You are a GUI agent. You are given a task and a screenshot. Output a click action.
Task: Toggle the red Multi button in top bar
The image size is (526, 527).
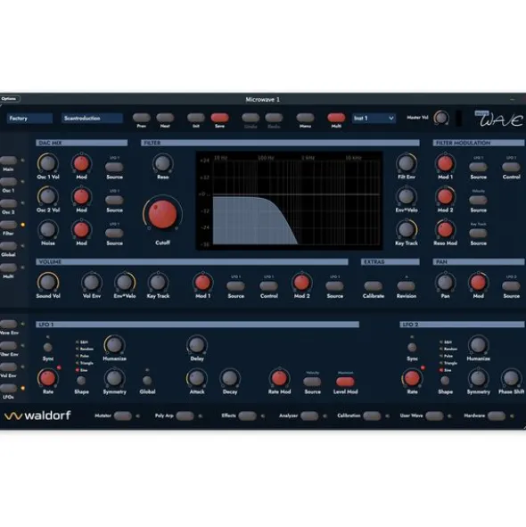tap(336, 118)
